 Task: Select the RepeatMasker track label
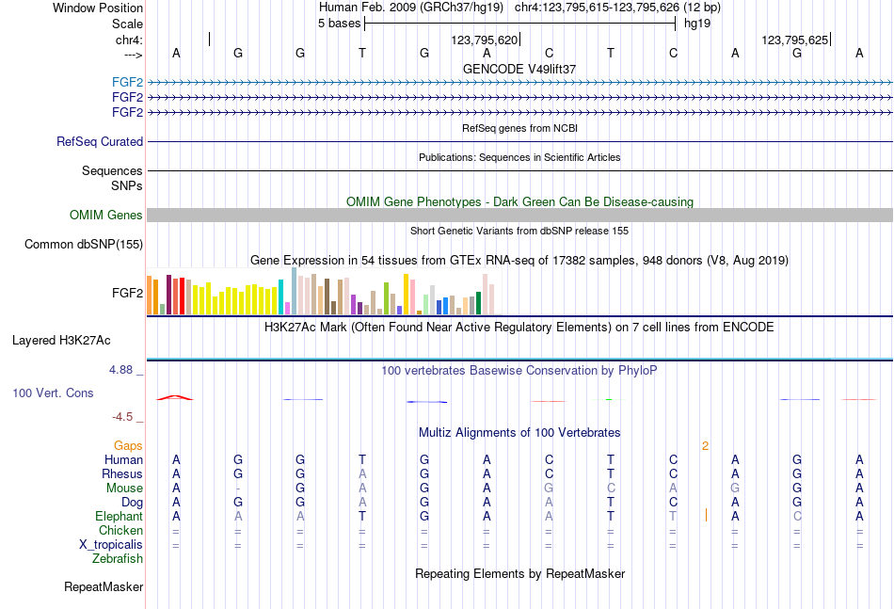pos(104,586)
